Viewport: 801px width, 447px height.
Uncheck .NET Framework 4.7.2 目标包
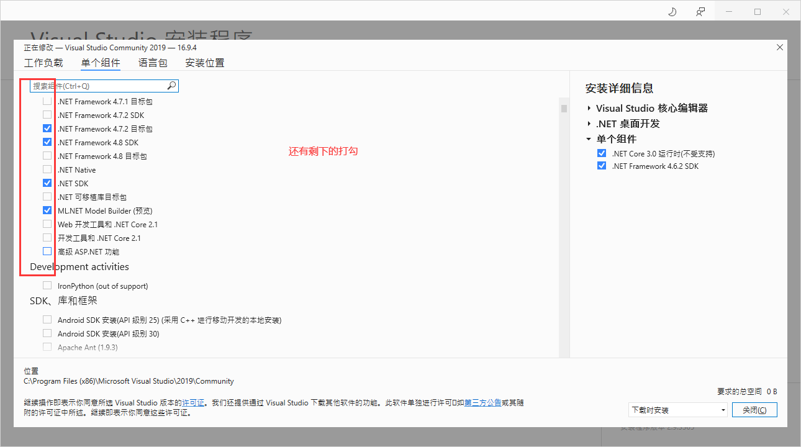point(47,129)
